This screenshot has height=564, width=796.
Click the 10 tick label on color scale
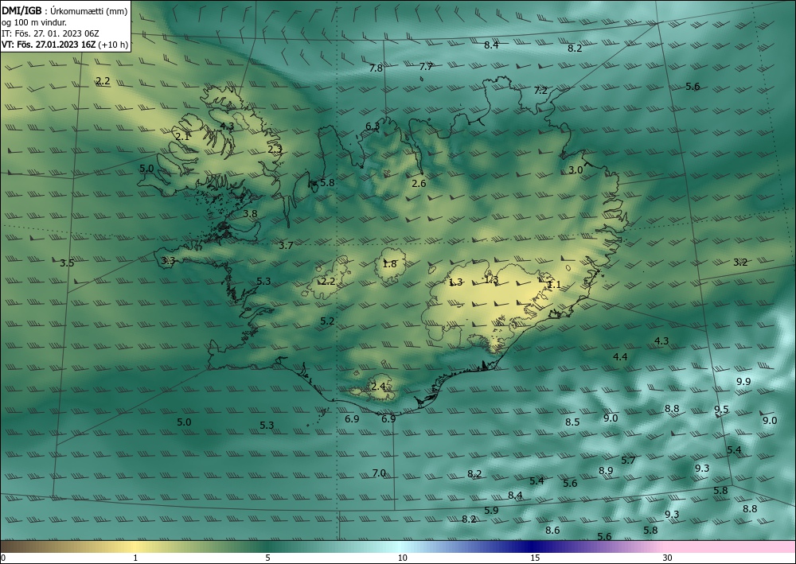(x=403, y=558)
